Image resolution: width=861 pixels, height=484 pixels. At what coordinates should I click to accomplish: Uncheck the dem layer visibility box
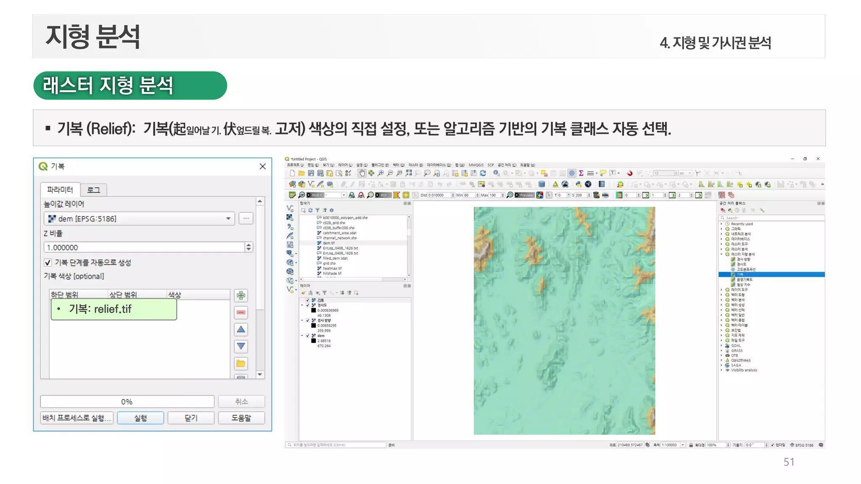pyautogui.click(x=308, y=336)
